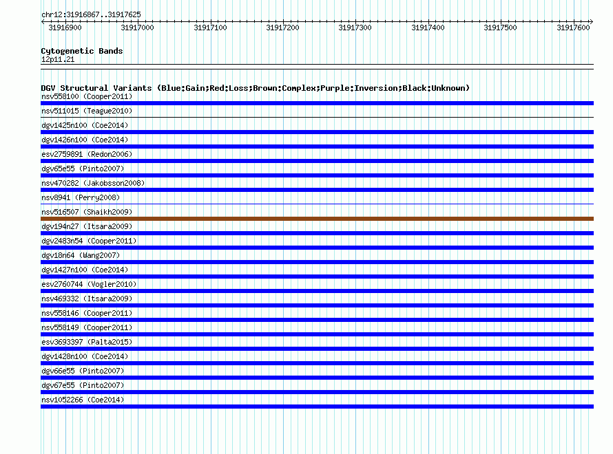Click the 31917600 ruler position
Screen dimensions: 613x454
573,28
